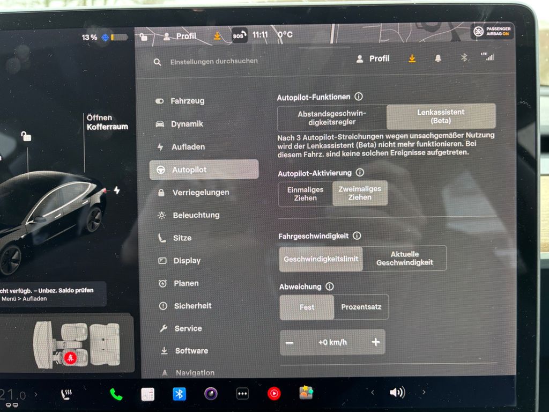Tap the notification bell icon

tap(437, 58)
